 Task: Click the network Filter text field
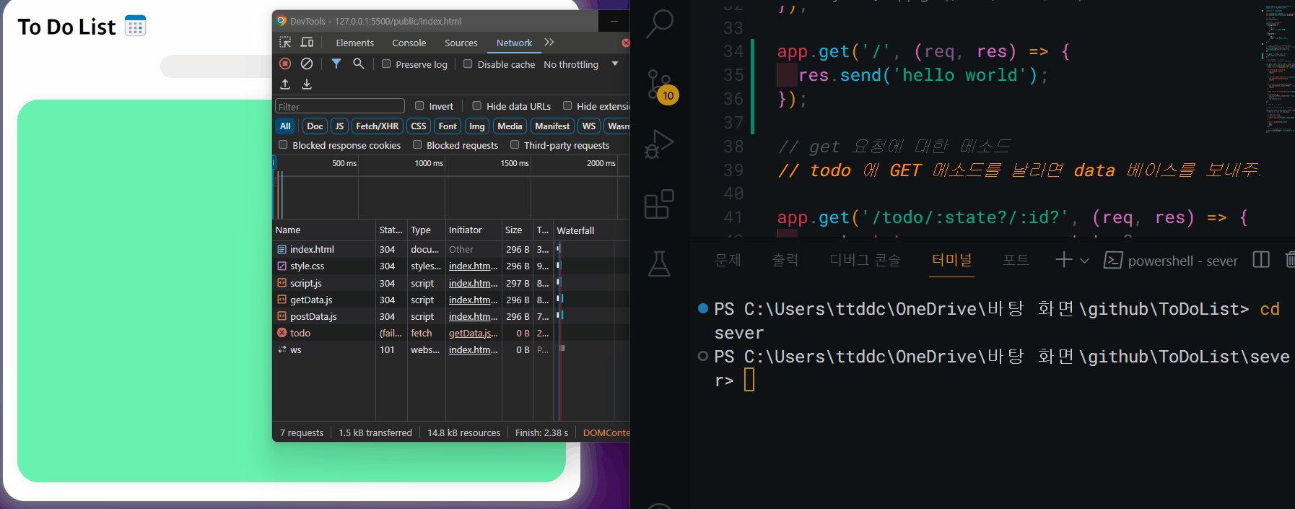point(340,106)
